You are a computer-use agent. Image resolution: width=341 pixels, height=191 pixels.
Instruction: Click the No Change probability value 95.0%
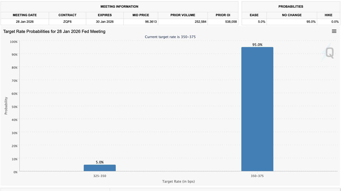click(311, 22)
